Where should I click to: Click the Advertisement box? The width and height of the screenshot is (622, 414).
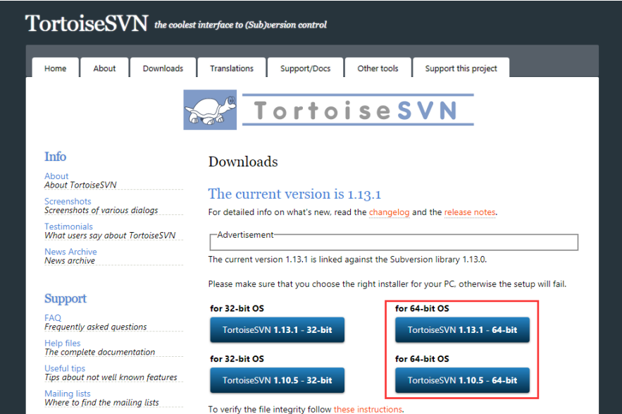394,241
